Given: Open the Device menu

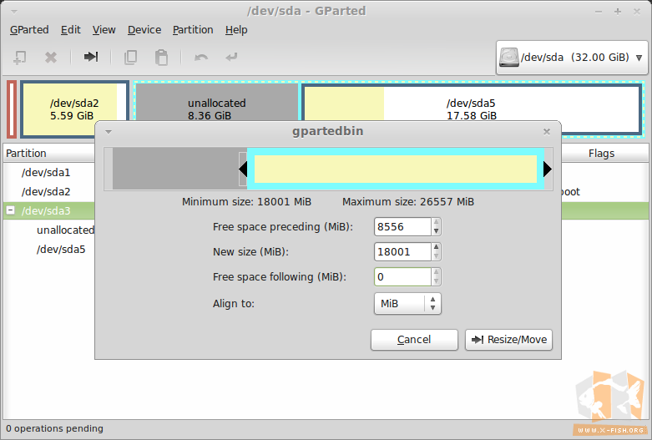Looking at the screenshot, I should click(x=144, y=30).
